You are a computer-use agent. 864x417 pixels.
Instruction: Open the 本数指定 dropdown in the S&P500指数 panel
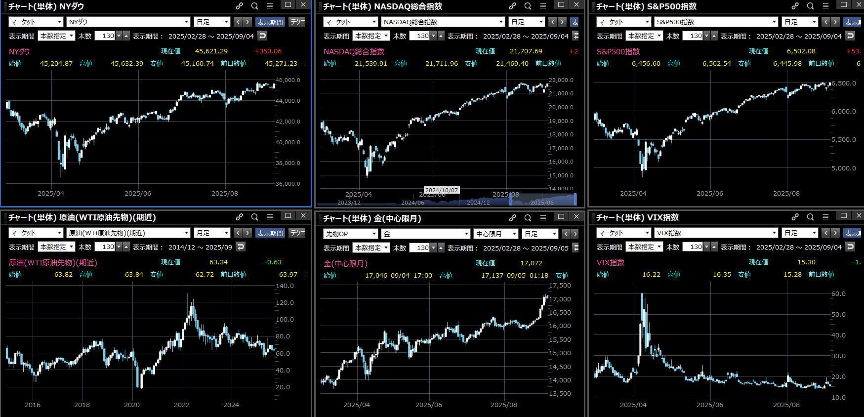point(644,36)
